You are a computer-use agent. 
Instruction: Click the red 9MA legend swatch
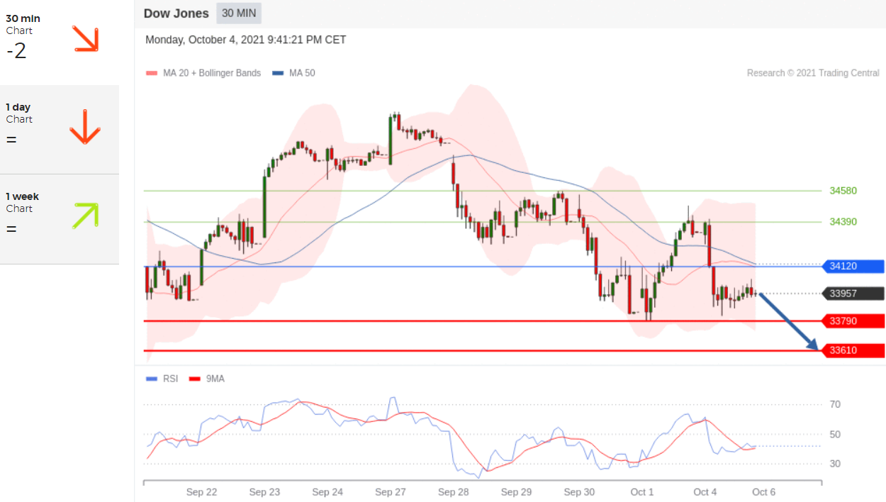(195, 379)
